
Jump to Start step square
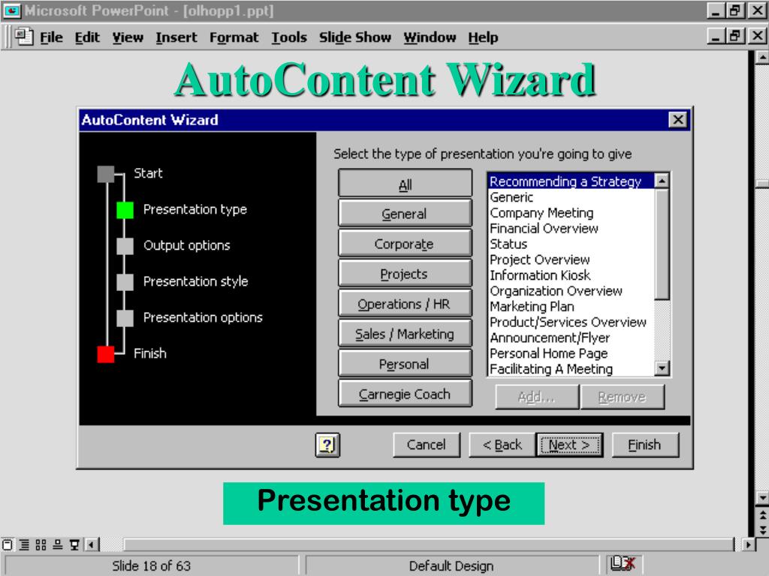click(106, 174)
